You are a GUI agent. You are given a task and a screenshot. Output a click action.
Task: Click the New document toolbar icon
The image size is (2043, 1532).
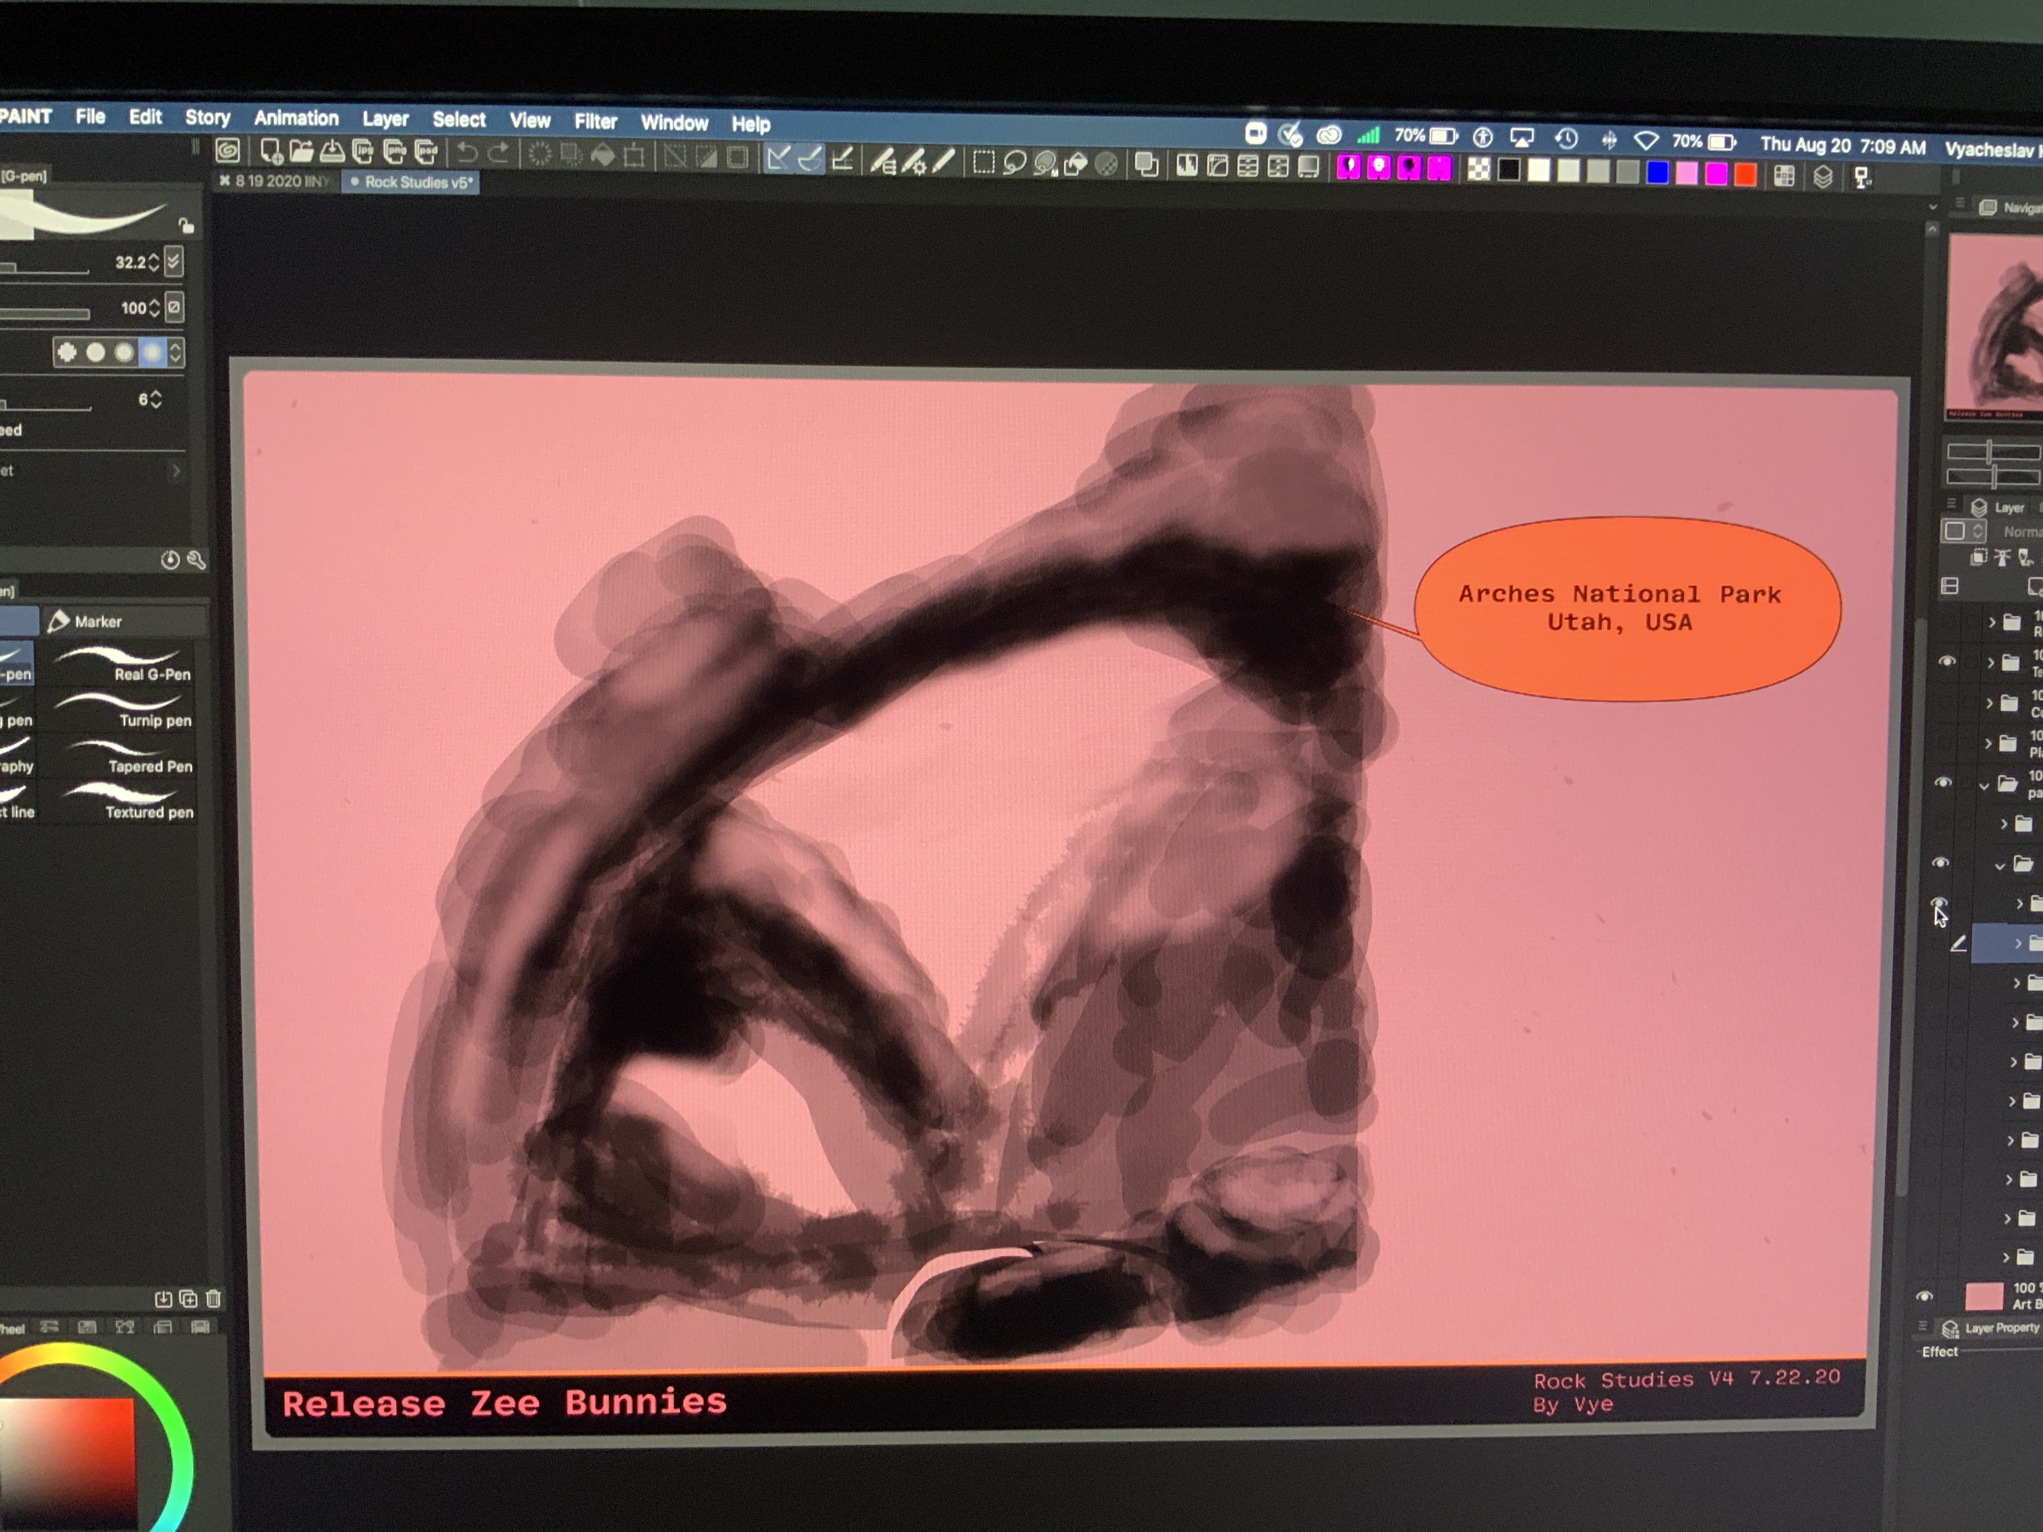pos(271,151)
